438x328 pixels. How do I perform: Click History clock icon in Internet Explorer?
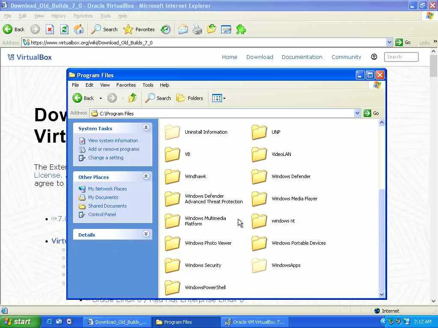coord(166,29)
